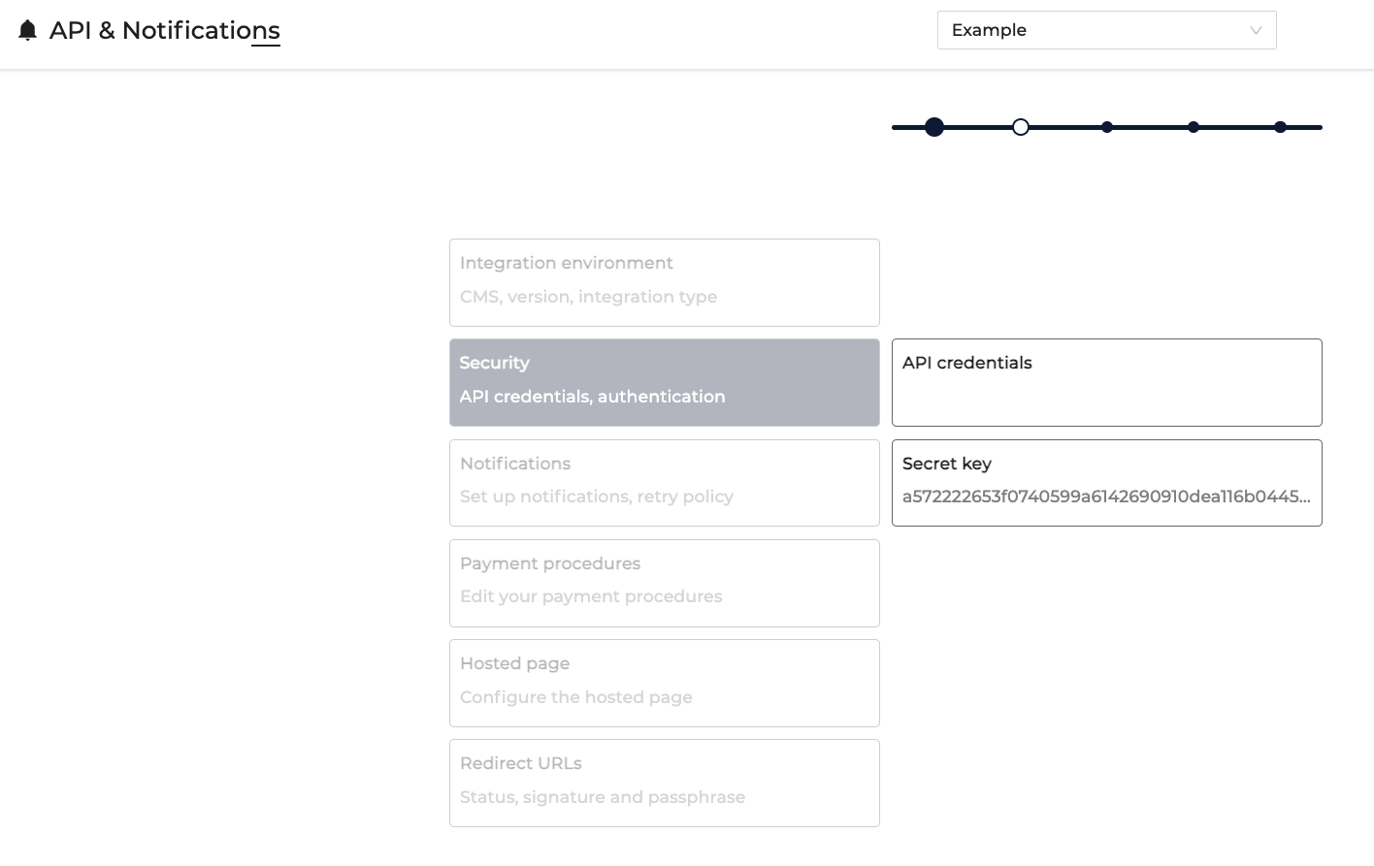Go to the last step dot

coord(1281,127)
